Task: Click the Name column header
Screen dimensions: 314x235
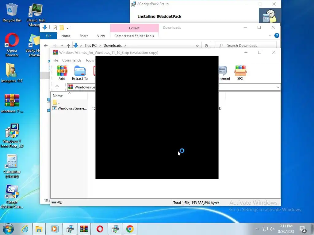Action: 58,96
